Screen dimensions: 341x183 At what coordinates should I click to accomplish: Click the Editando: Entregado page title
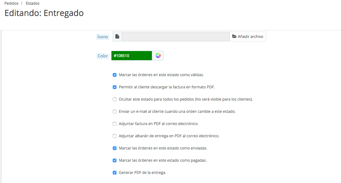pyautogui.click(x=44, y=13)
